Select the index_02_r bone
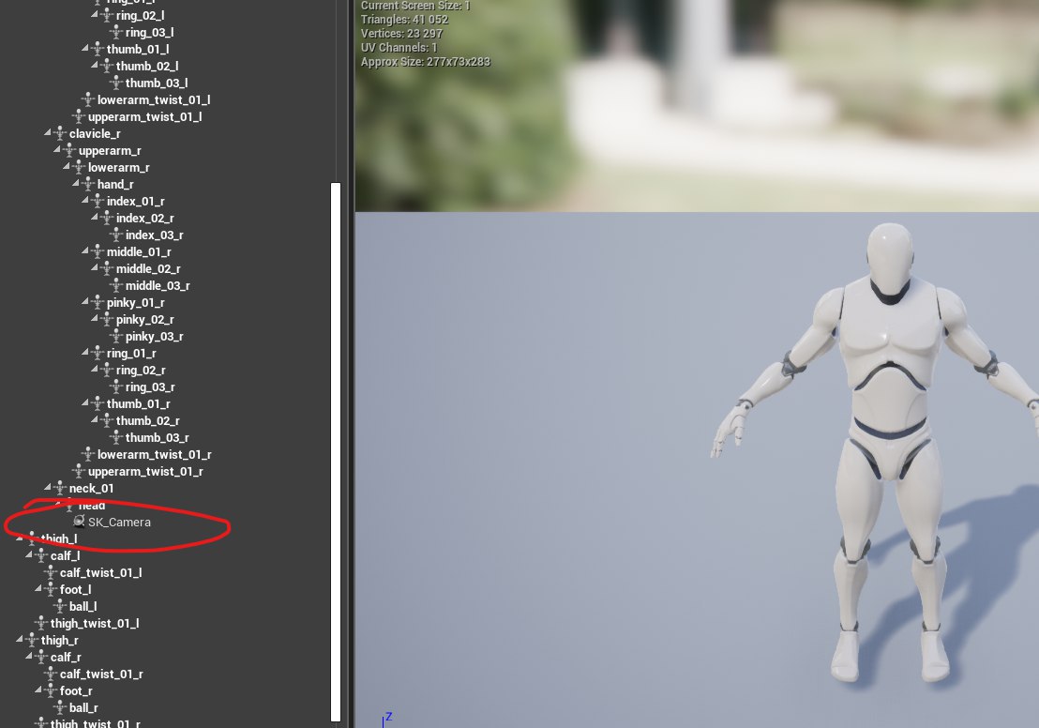 (145, 219)
